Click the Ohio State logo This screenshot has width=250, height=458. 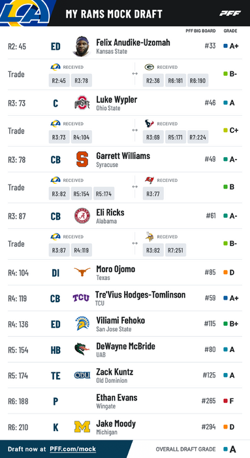82,103
